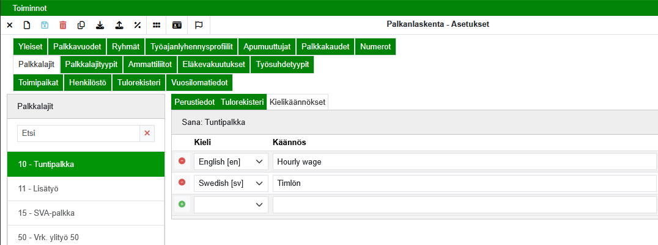The height and width of the screenshot is (245, 658).
Task: Click the flag icon in toolbar
Action: (x=199, y=25)
